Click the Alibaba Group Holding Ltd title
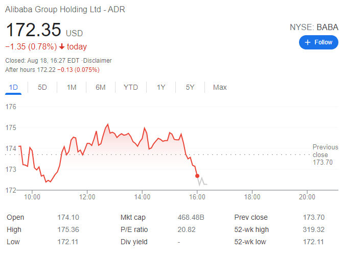The width and height of the screenshot is (344, 259). click(65, 10)
